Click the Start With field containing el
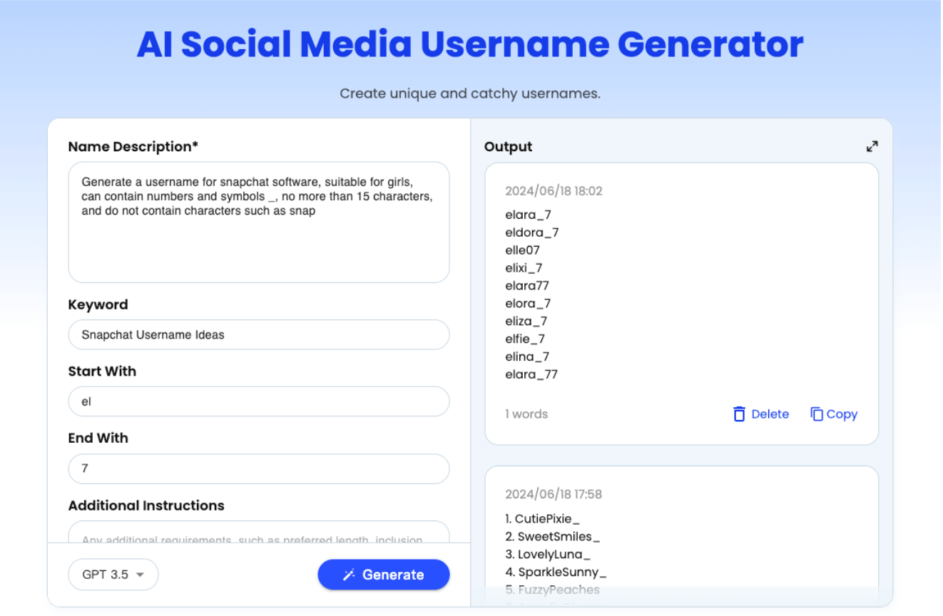Image resolution: width=943 pixels, height=616 pixels. coord(258,401)
